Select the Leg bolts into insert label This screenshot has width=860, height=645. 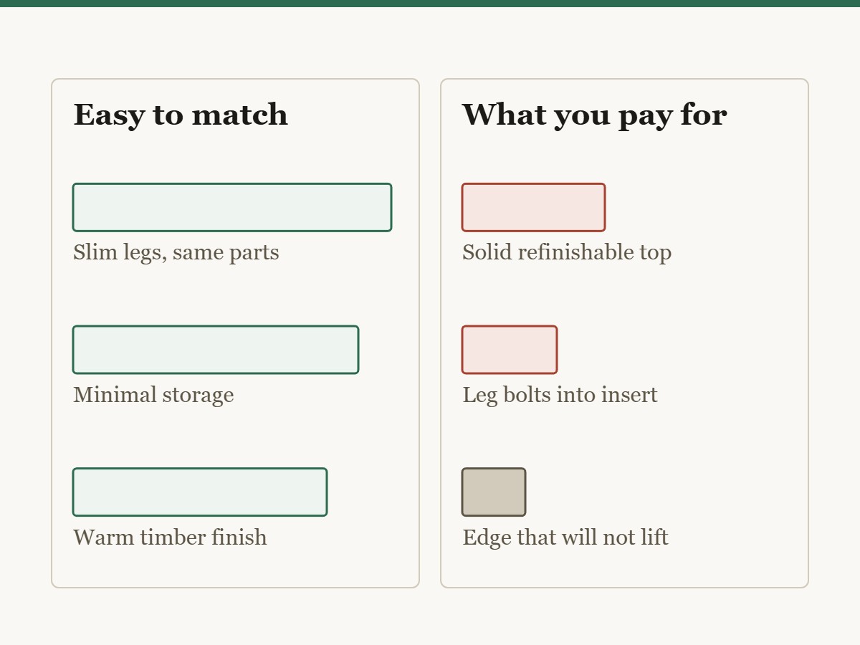560,395
